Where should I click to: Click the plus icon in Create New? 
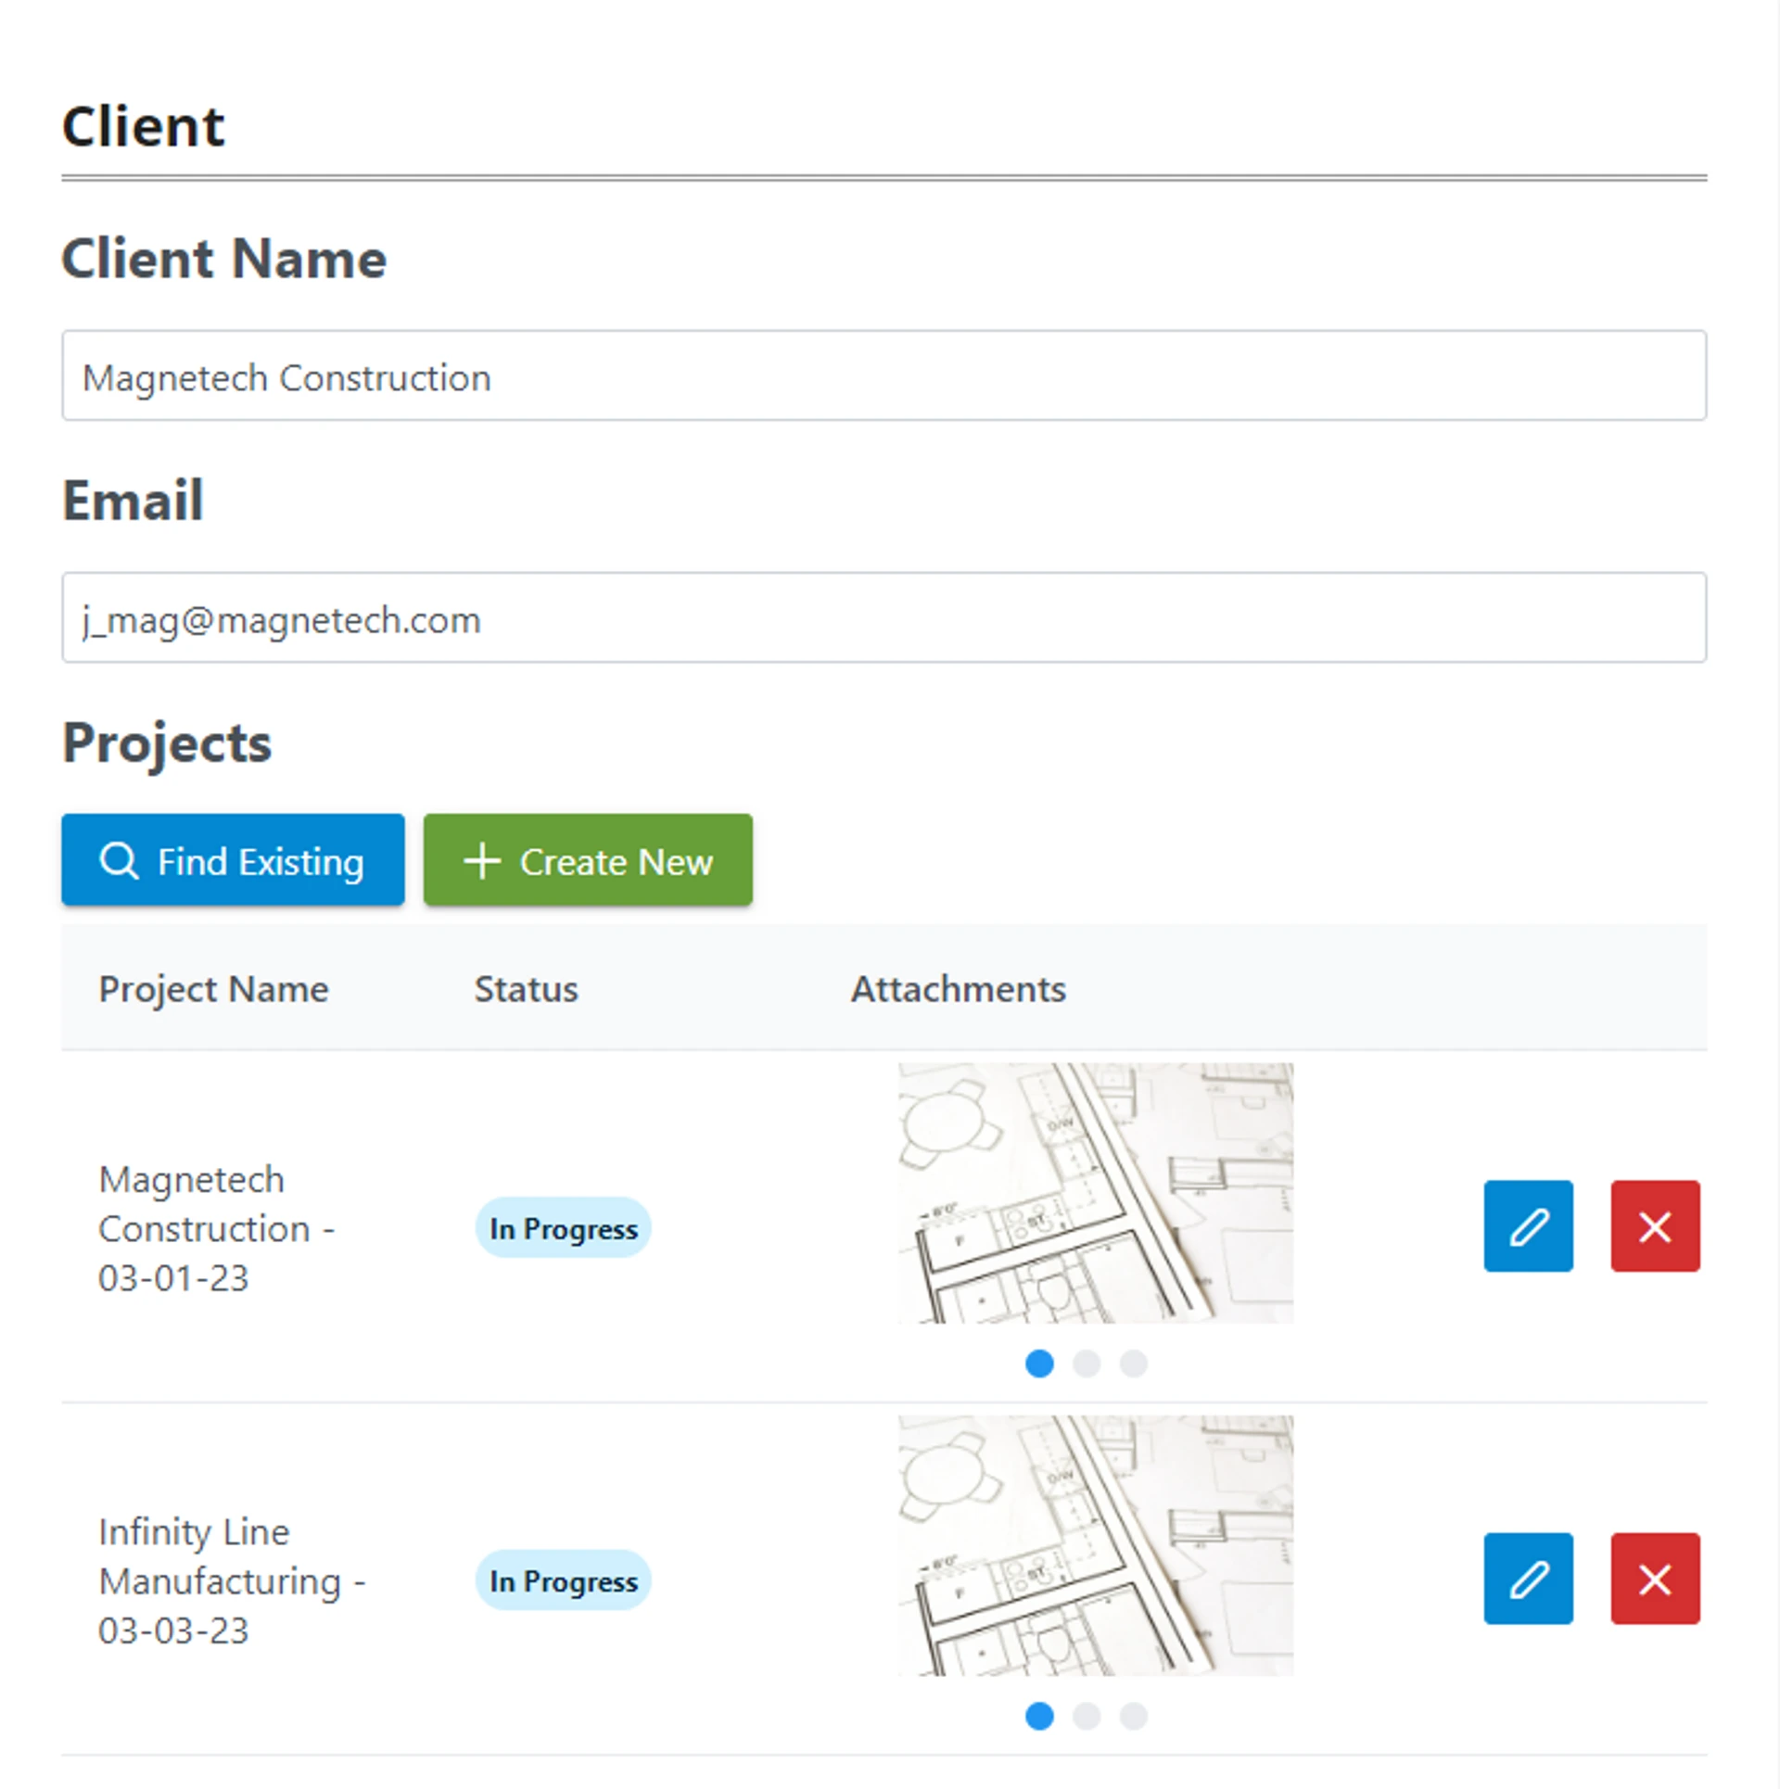(x=482, y=860)
